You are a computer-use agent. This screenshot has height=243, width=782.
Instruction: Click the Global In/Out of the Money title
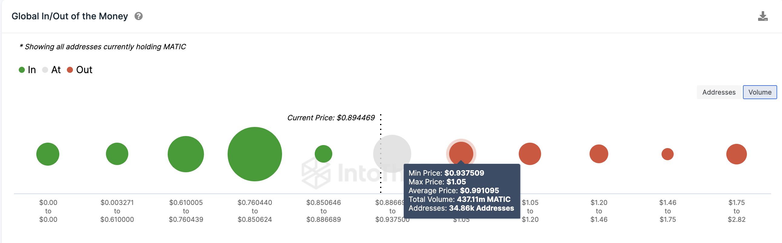pos(70,16)
